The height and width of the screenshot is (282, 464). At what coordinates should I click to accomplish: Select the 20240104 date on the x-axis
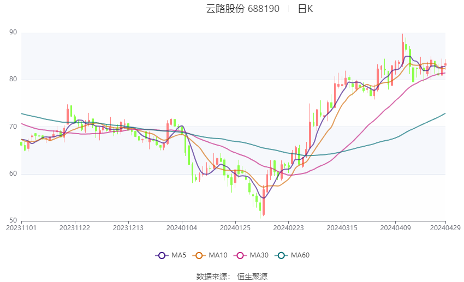(x=181, y=227)
